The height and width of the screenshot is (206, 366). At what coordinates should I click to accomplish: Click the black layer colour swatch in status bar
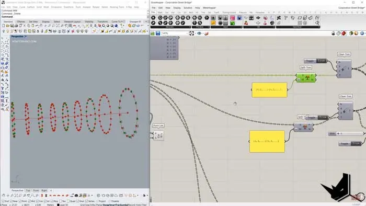pyautogui.click(x=58, y=205)
